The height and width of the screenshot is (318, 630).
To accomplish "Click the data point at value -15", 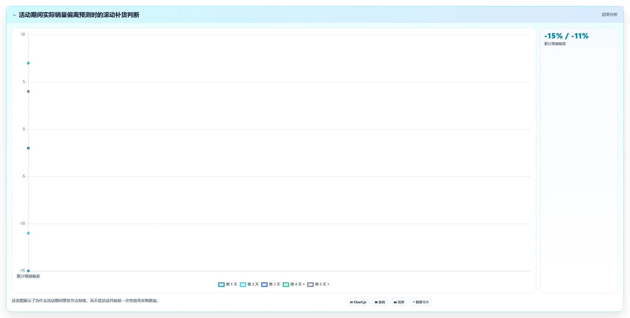I will [x=28, y=271].
